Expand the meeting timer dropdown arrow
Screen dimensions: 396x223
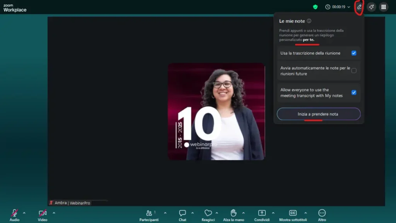pos(349,7)
